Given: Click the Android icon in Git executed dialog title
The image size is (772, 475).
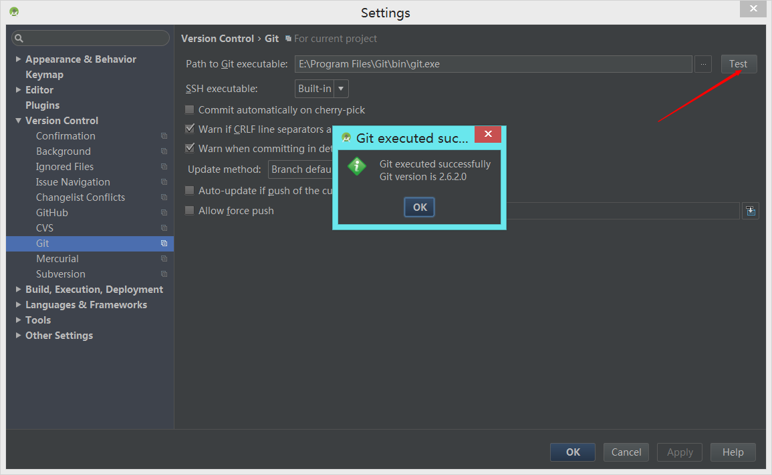Looking at the screenshot, I should click(x=346, y=137).
